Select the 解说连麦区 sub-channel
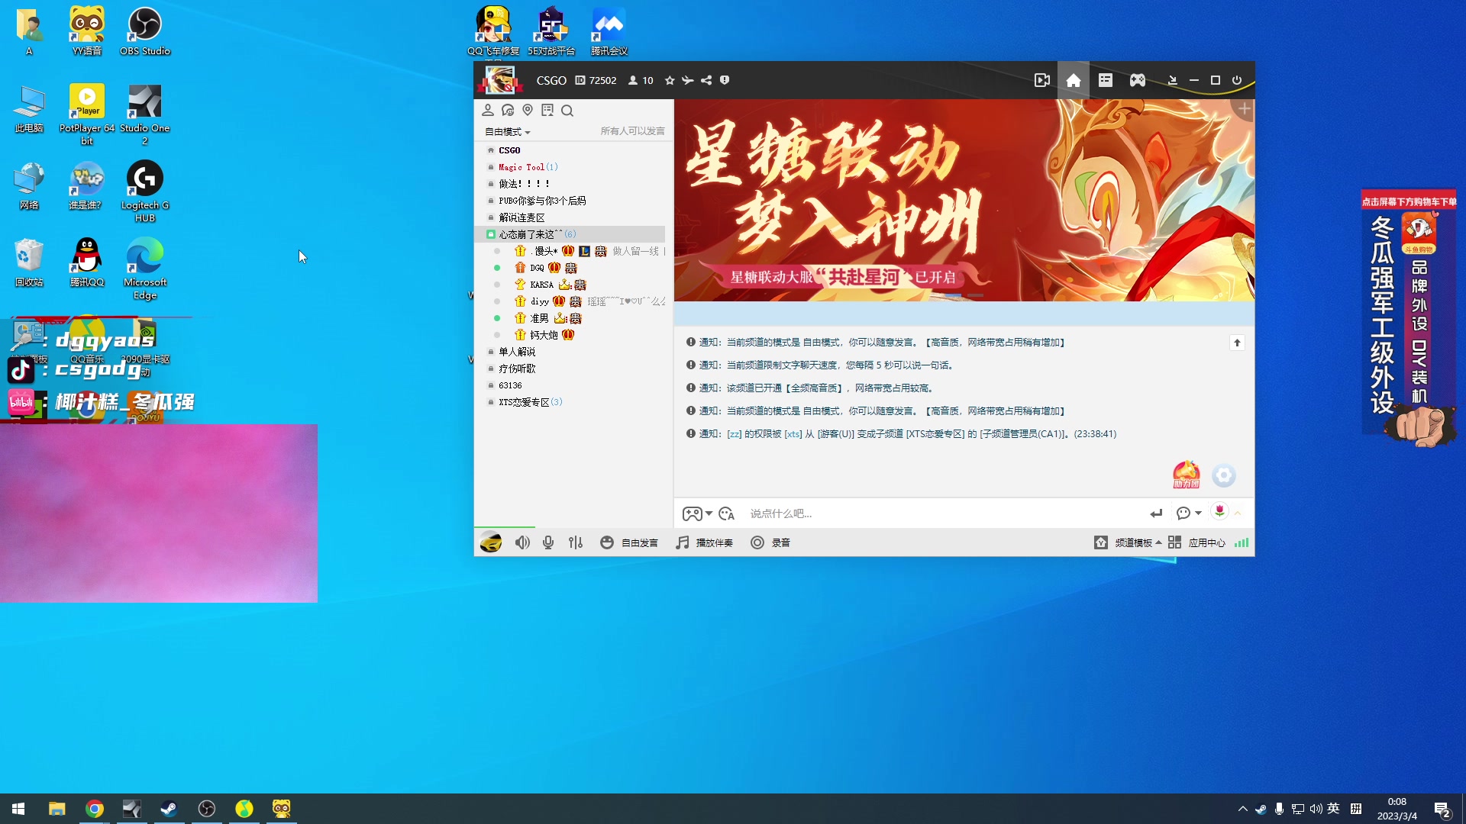The height and width of the screenshot is (824, 1466). 521,217
